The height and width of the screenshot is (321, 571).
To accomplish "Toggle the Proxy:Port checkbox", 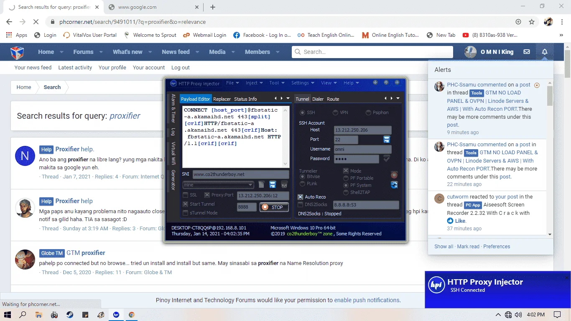I will point(207,195).
